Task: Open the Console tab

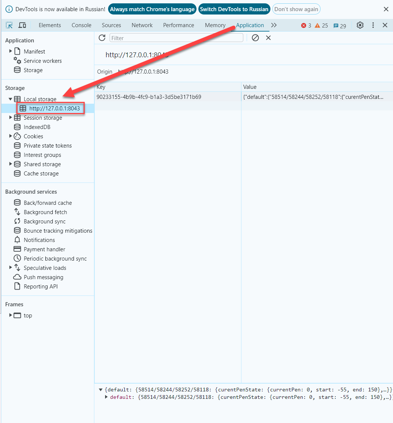Action: [x=81, y=25]
